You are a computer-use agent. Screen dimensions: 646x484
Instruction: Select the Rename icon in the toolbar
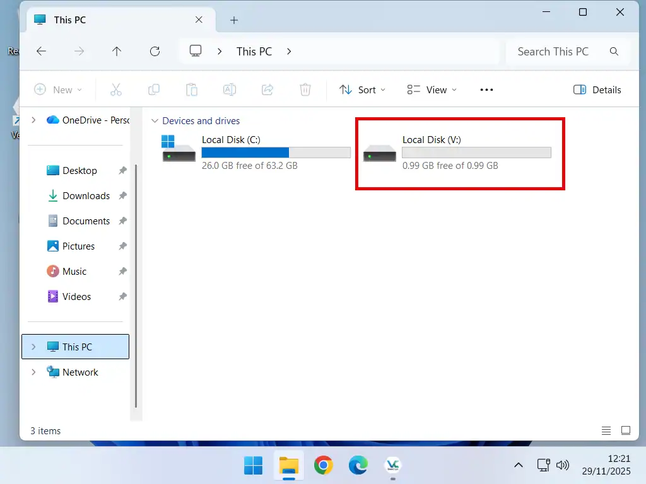coord(230,89)
